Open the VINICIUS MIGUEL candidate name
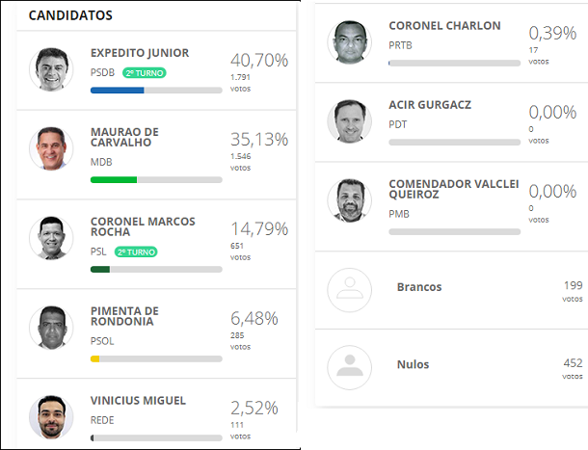 [x=138, y=401]
